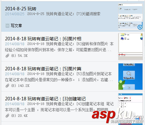
Task: Click the snippet text "[7]关键词搜索"
Action: click(88, 14)
